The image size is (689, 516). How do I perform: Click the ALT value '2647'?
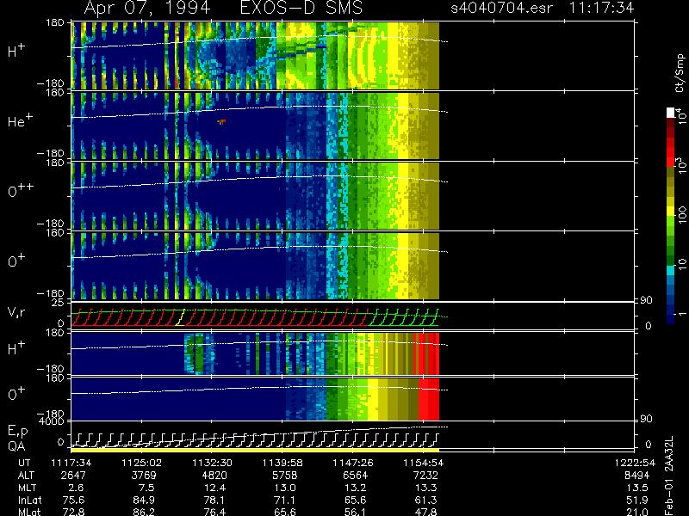[x=73, y=476]
